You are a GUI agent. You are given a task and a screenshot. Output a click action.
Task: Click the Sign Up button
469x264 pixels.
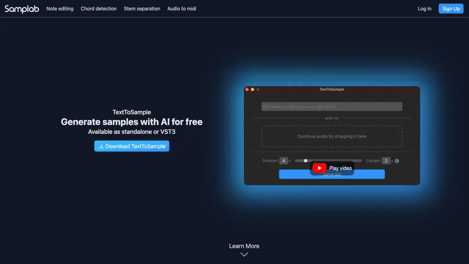tap(451, 9)
